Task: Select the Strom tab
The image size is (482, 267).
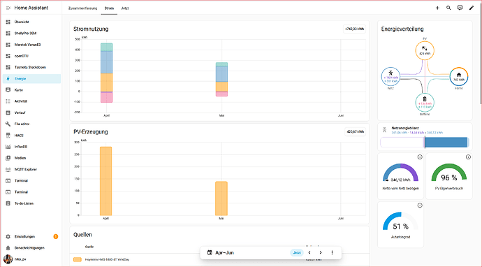Action: 109,8
